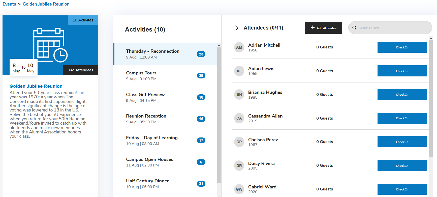Viewport: 437px width, 197px height.
Task: Open Golden Jubilee Reunion title link
Action: (x=36, y=86)
